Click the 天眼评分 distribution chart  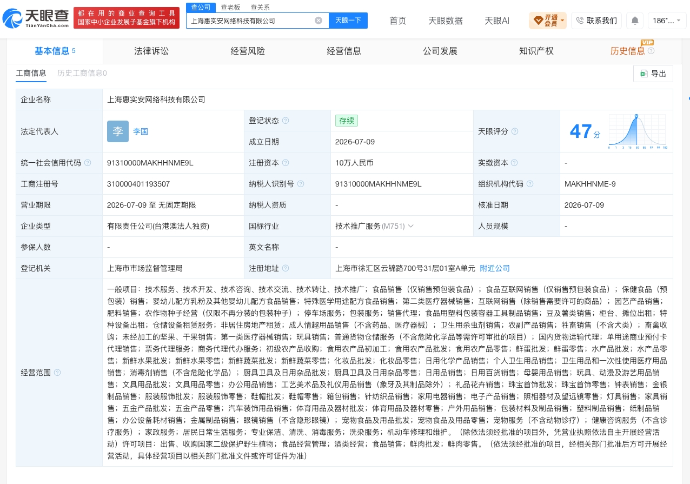pyautogui.click(x=638, y=131)
